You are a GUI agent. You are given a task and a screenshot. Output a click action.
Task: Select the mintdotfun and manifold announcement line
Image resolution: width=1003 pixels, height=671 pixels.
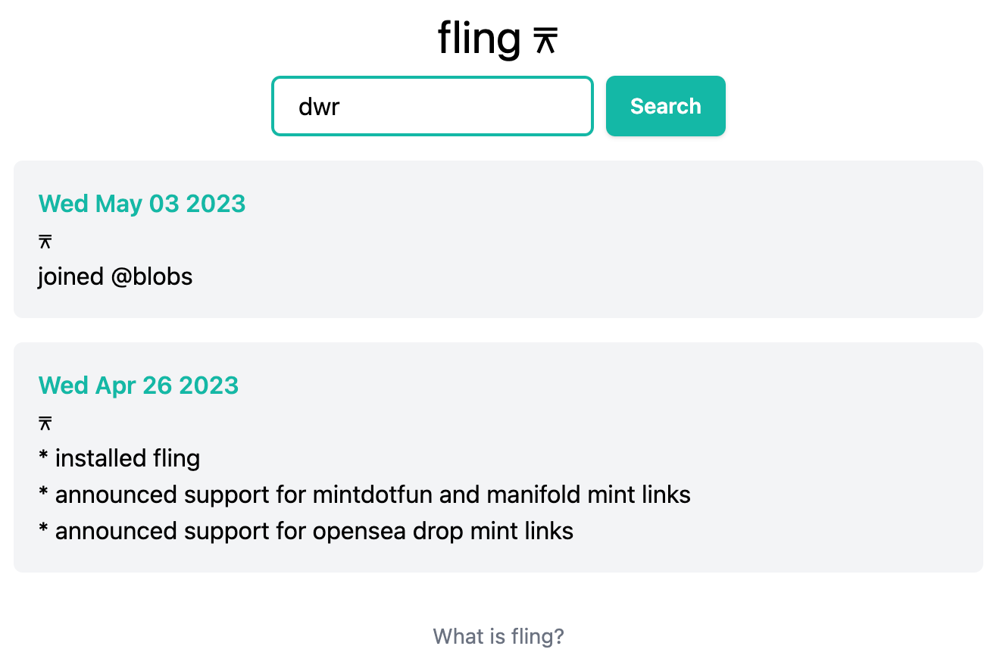[364, 494]
